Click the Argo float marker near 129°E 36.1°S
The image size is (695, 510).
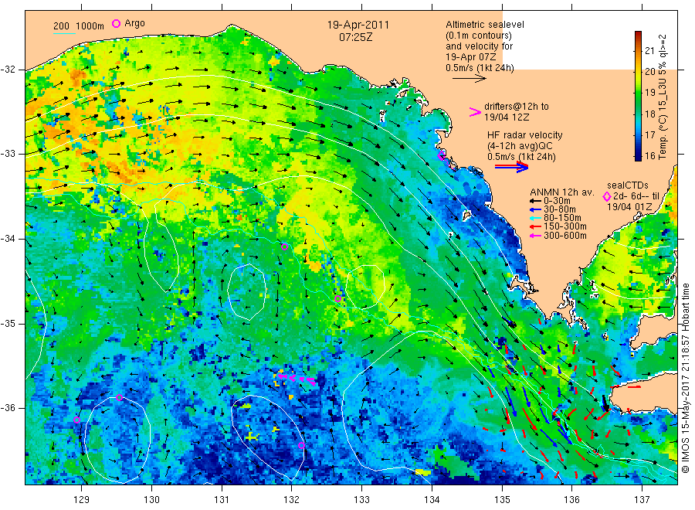coord(76,420)
